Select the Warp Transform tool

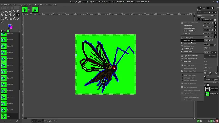(x=6, y=15)
